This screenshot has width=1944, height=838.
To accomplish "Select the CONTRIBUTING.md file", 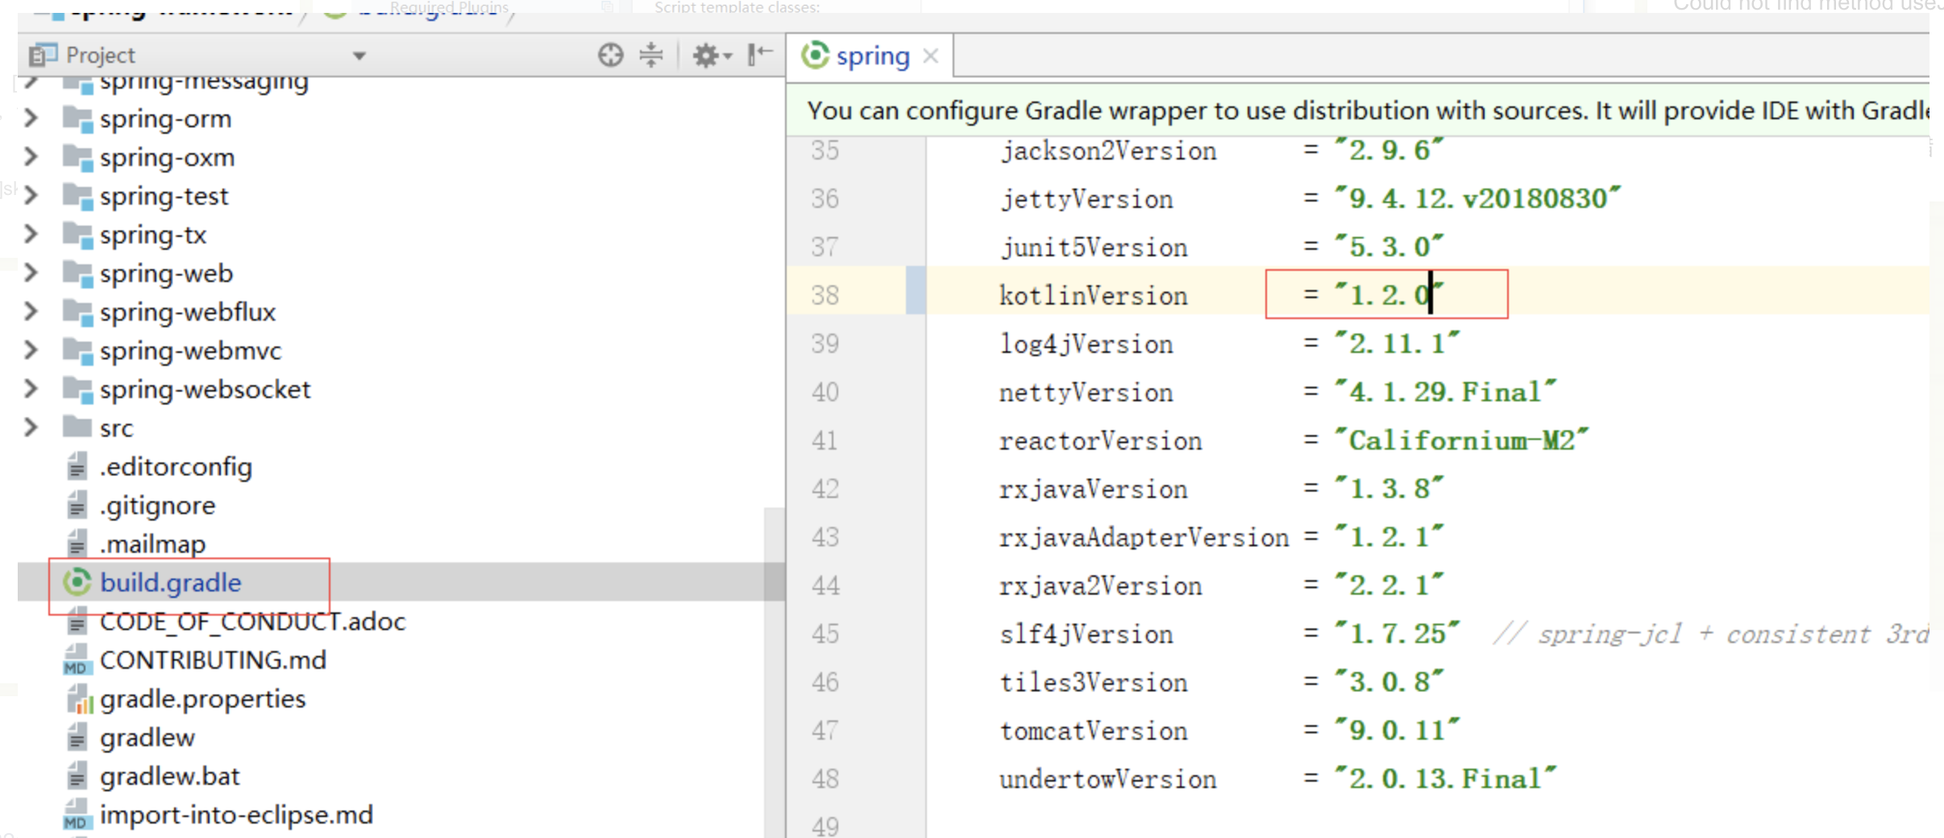I will (x=214, y=660).
